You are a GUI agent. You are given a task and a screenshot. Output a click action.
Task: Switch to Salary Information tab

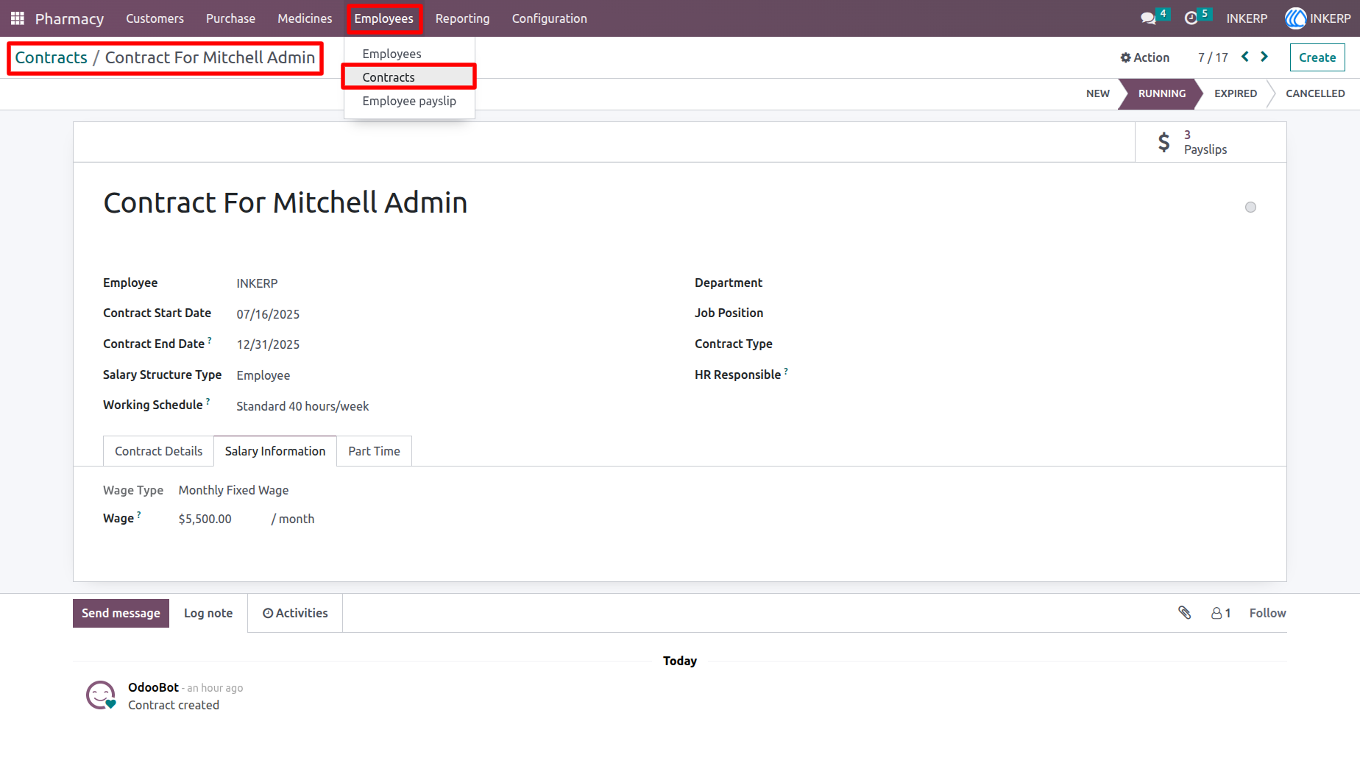click(x=275, y=451)
